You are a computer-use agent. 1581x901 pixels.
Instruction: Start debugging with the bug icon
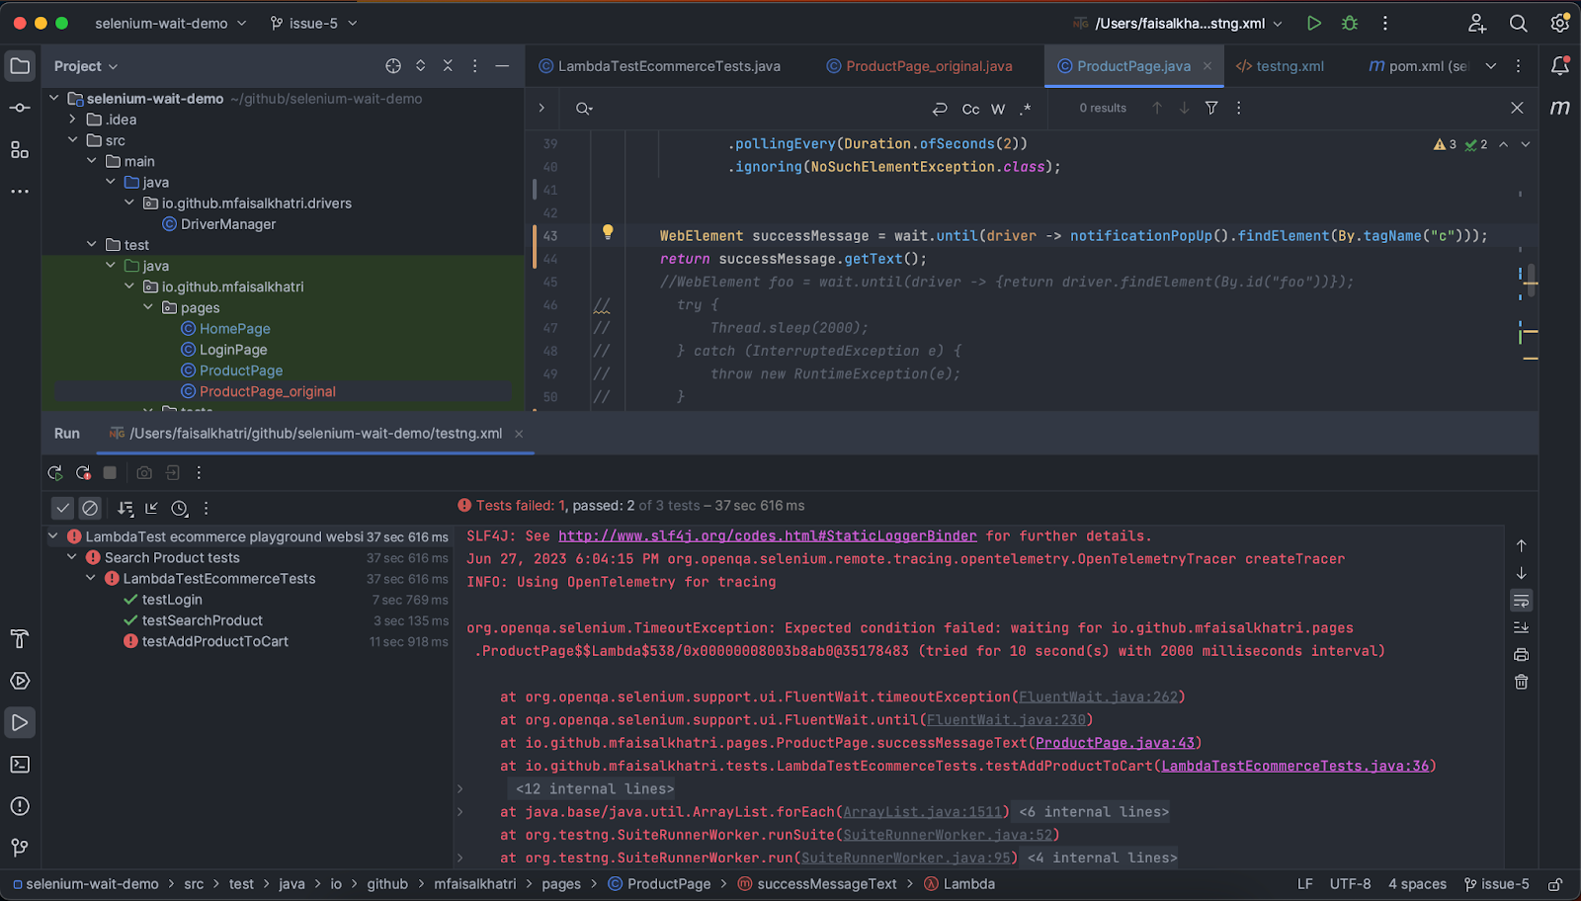coord(1349,22)
